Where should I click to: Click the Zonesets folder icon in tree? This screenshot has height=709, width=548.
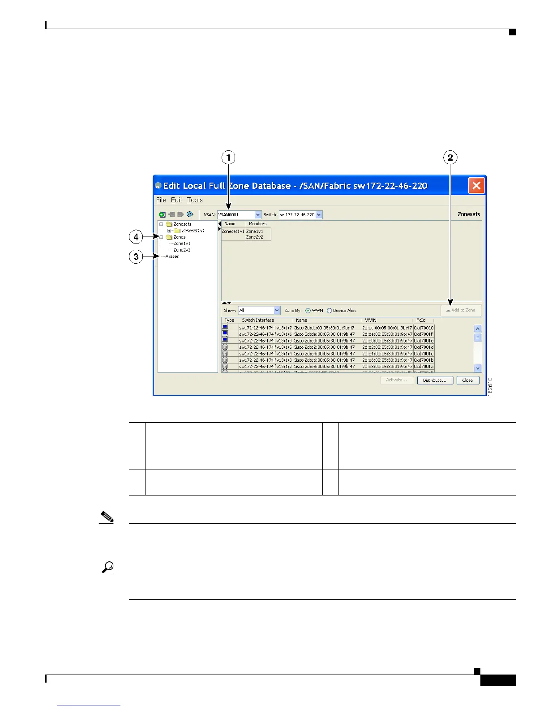[x=169, y=224]
